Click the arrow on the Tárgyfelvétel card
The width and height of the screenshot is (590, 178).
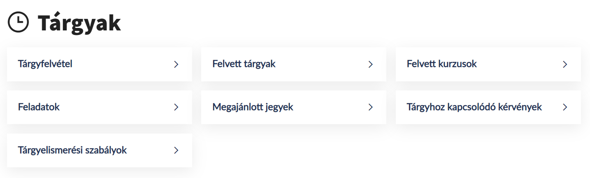pos(176,65)
